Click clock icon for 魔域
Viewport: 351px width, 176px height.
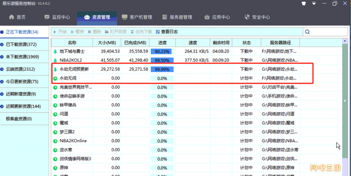[x=55, y=123]
